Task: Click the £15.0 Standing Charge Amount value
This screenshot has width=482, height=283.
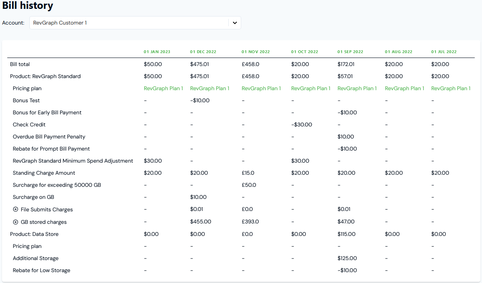Action: [x=248, y=173]
